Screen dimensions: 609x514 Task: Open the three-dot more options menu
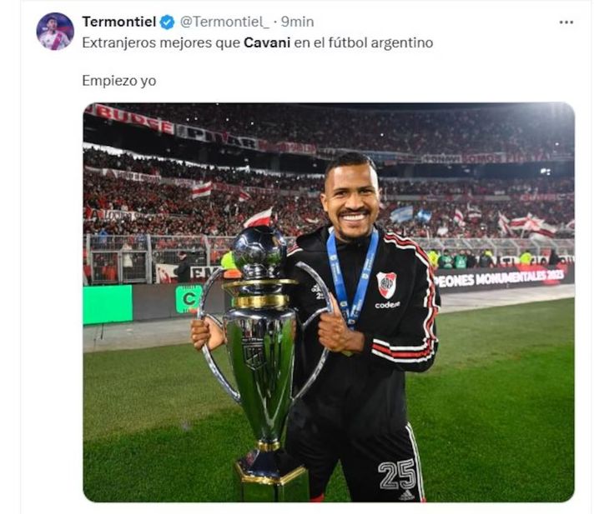click(x=566, y=22)
